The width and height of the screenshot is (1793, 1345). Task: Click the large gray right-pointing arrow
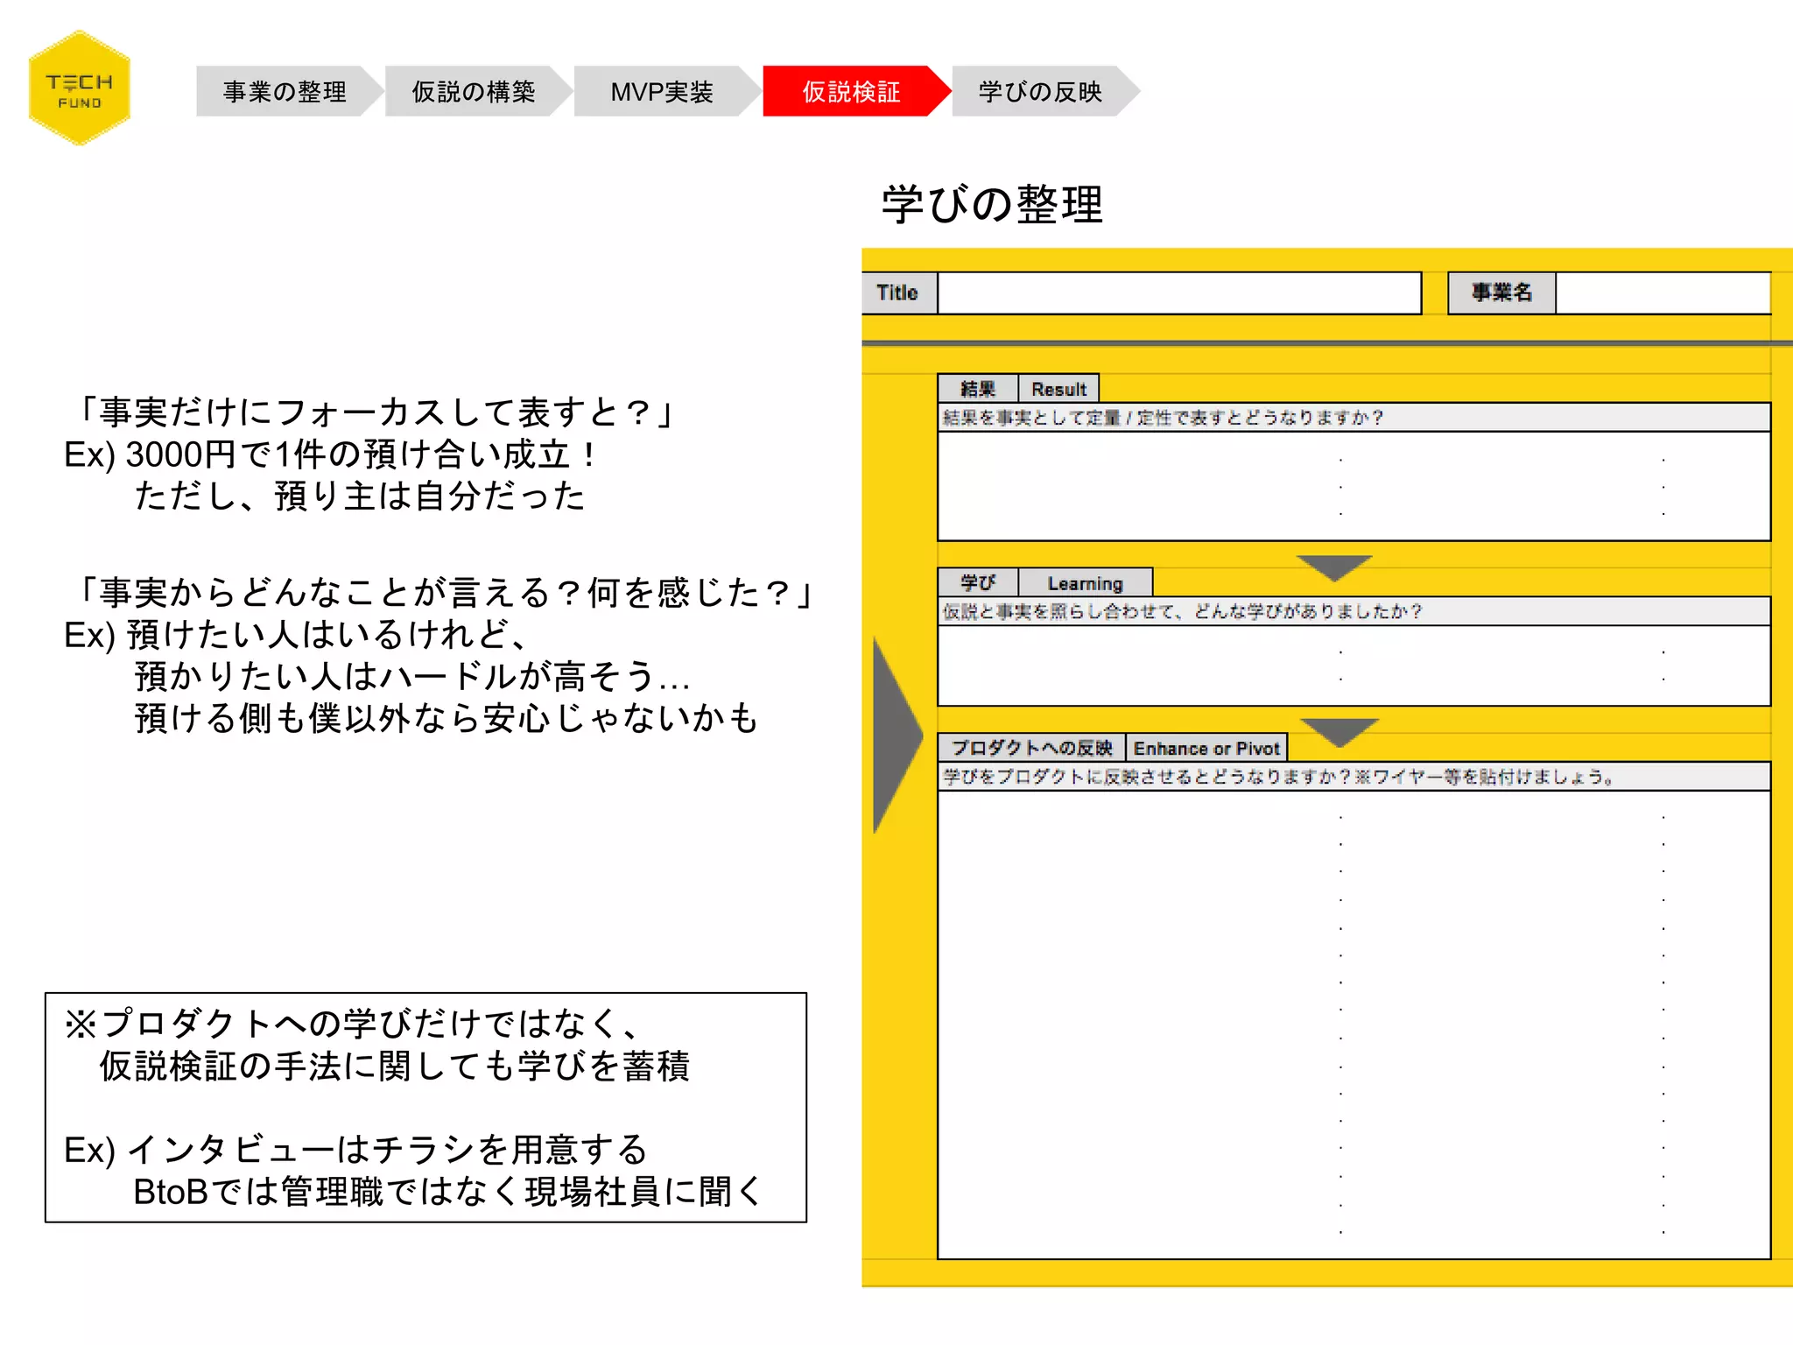[x=897, y=736]
